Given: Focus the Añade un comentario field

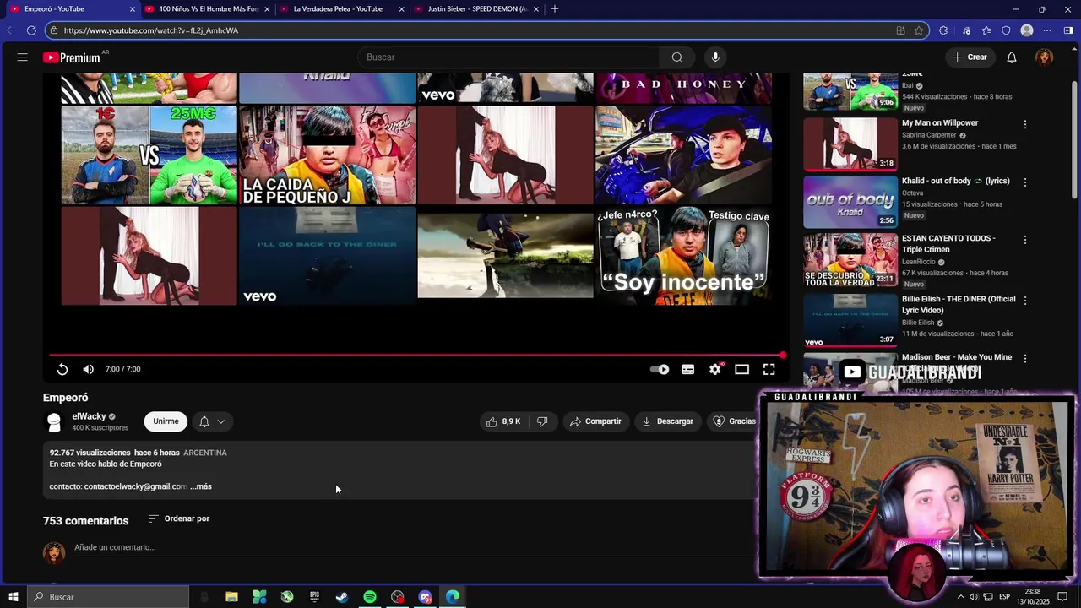Looking at the screenshot, I should click(414, 547).
